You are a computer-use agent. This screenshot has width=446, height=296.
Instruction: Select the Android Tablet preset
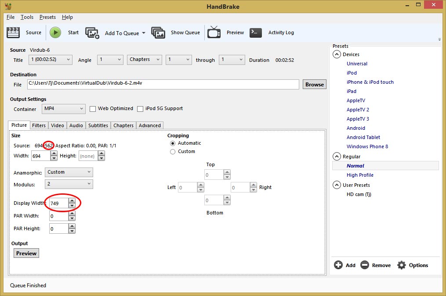click(x=363, y=137)
